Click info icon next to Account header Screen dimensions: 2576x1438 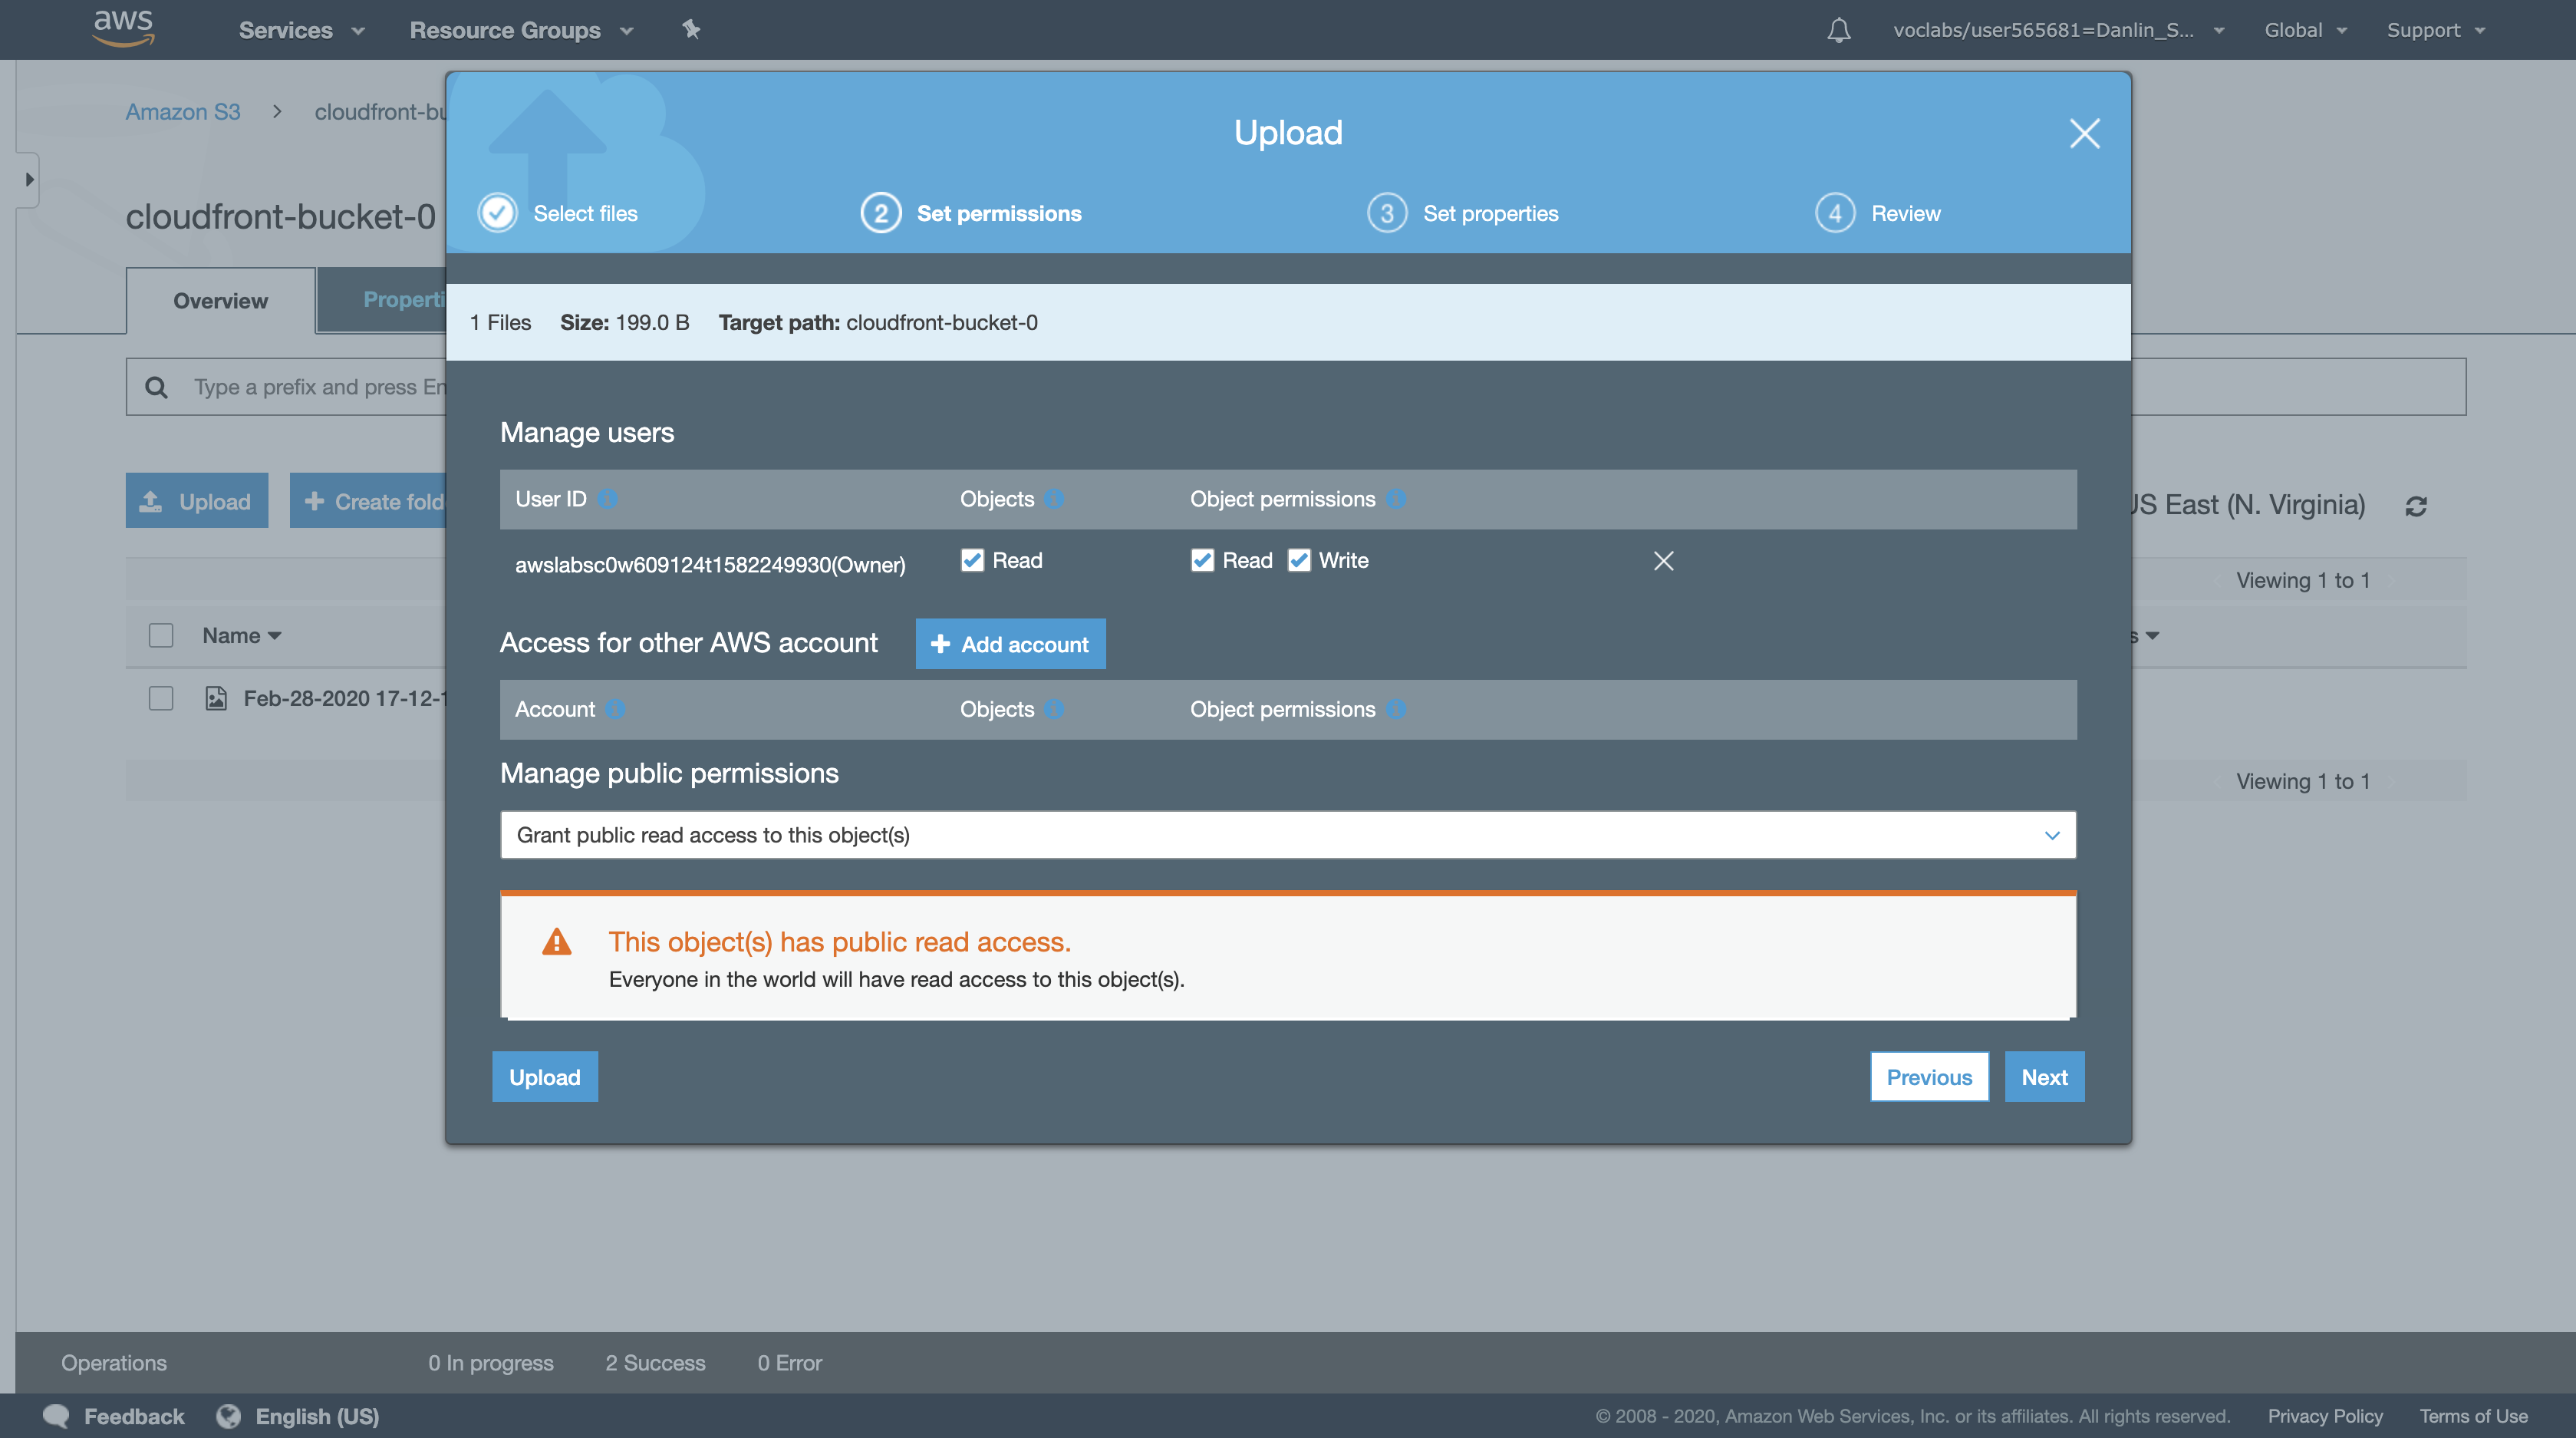(615, 709)
